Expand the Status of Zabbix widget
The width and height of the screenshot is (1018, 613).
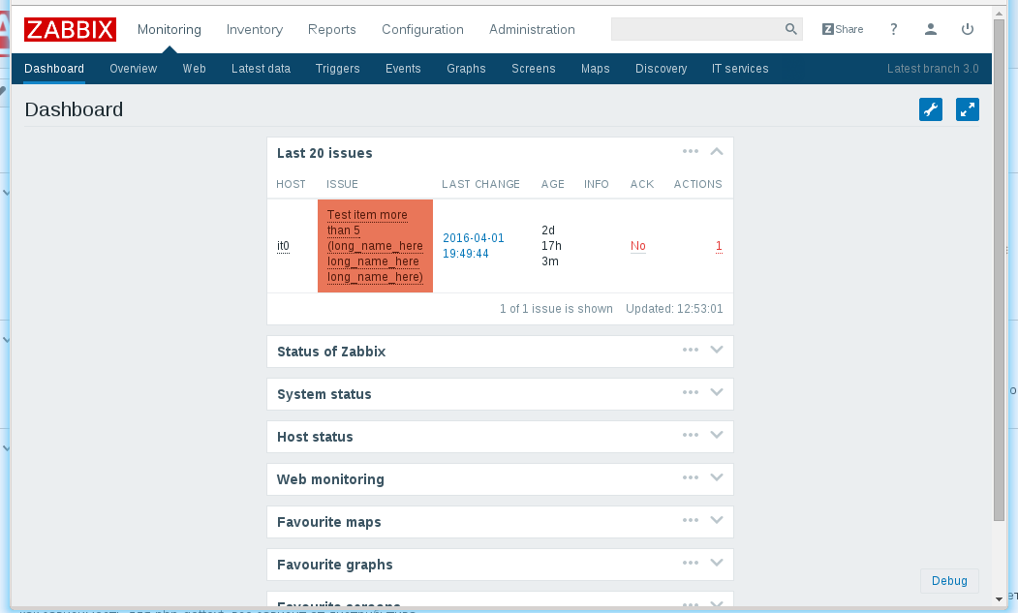pyautogui.click(x=717, y=350)
